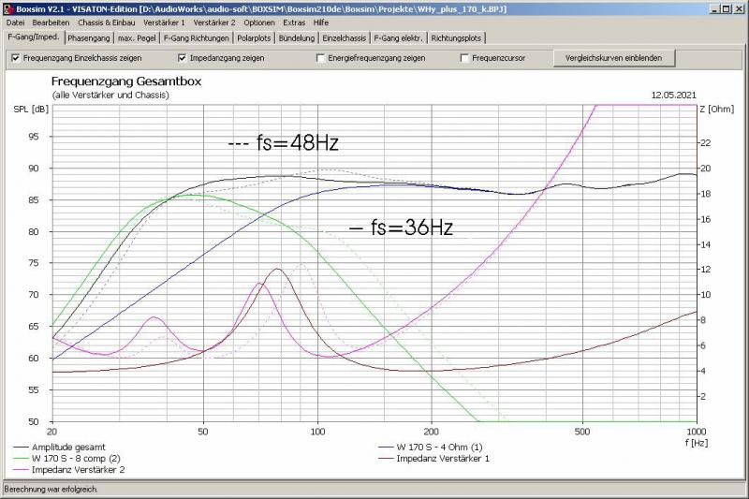This screenshot has width=749, height=499.
Task: Open the Hilfe menu
Action: [x=321, y=22]
